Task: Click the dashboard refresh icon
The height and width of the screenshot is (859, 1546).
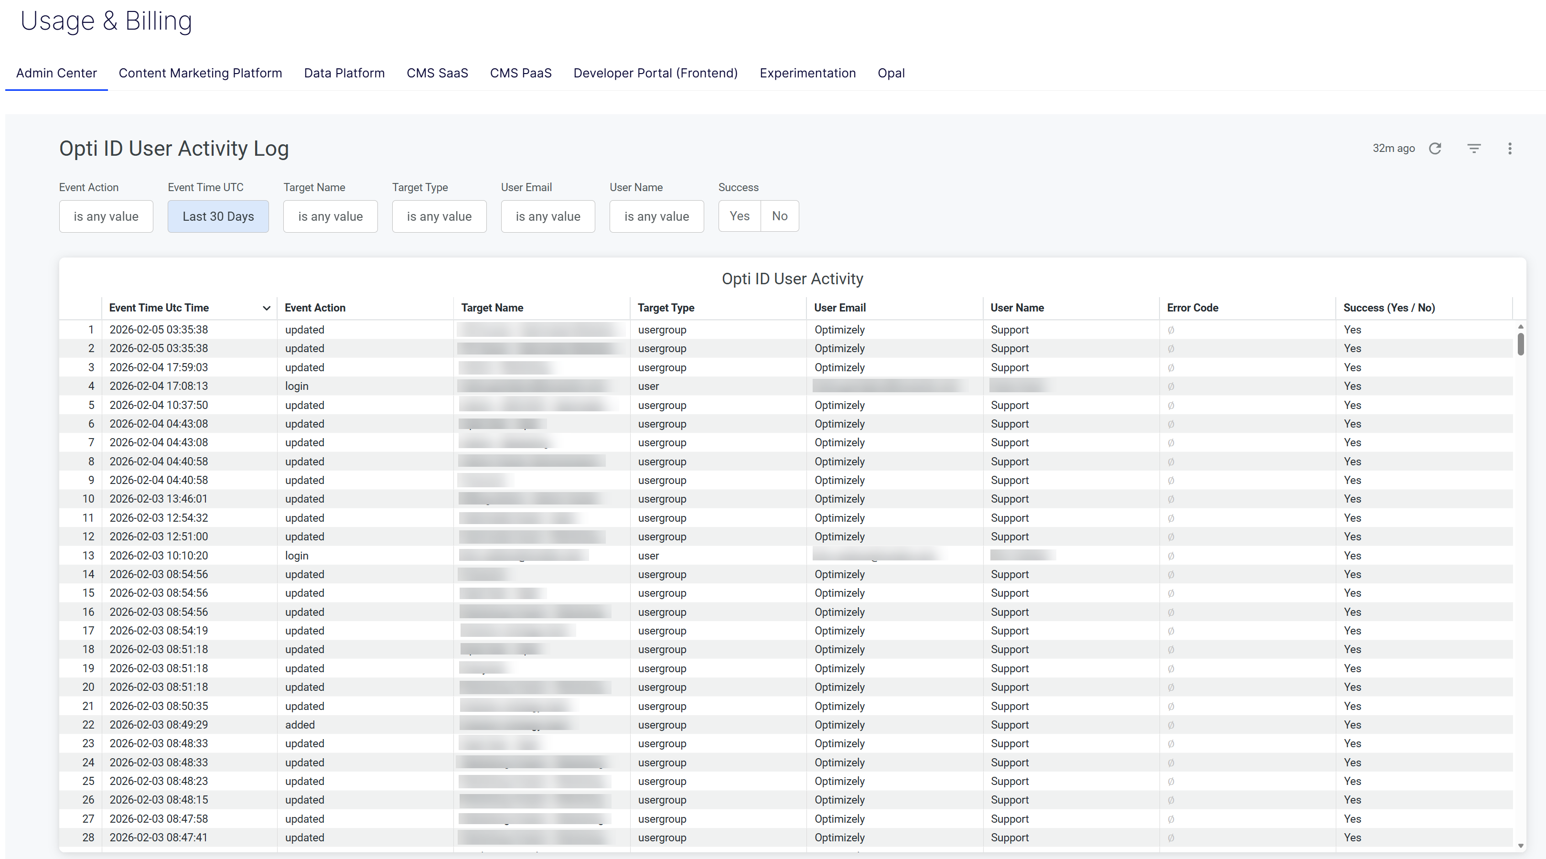Action: point(1435,148)
